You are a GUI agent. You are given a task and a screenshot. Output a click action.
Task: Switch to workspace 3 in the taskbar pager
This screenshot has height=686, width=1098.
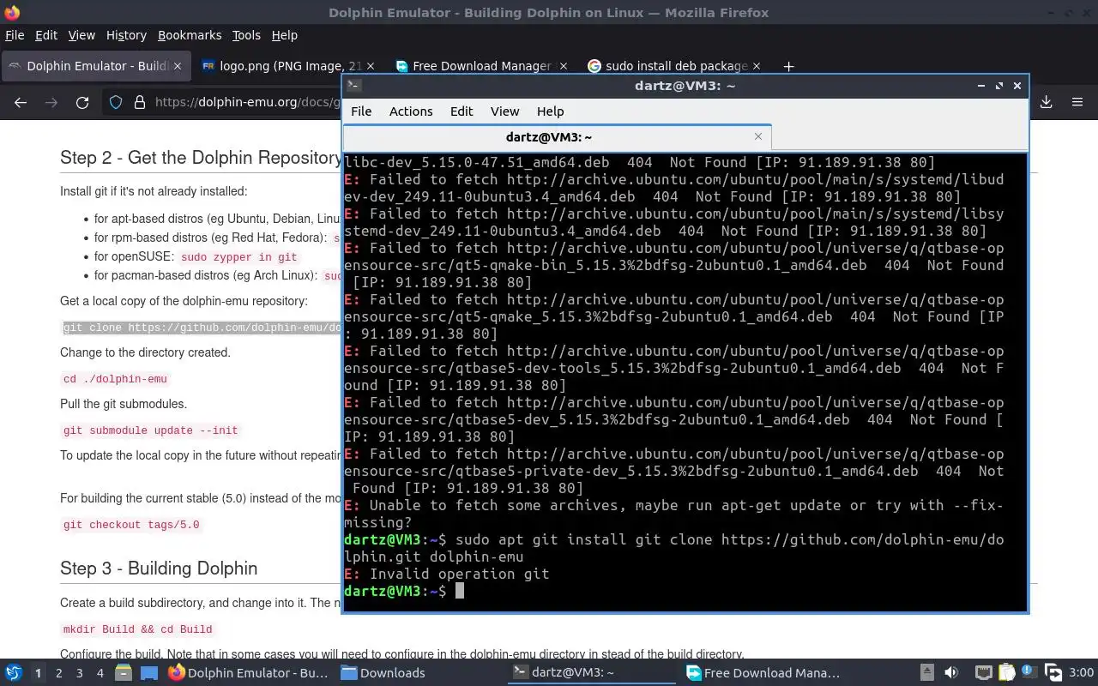[x=80, y=673]
